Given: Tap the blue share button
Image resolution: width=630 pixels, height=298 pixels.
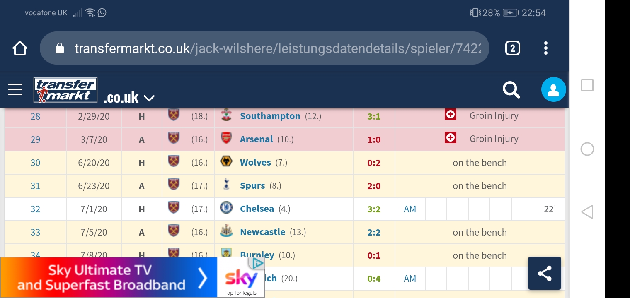Looking at the screenshot, I should 544,273.
